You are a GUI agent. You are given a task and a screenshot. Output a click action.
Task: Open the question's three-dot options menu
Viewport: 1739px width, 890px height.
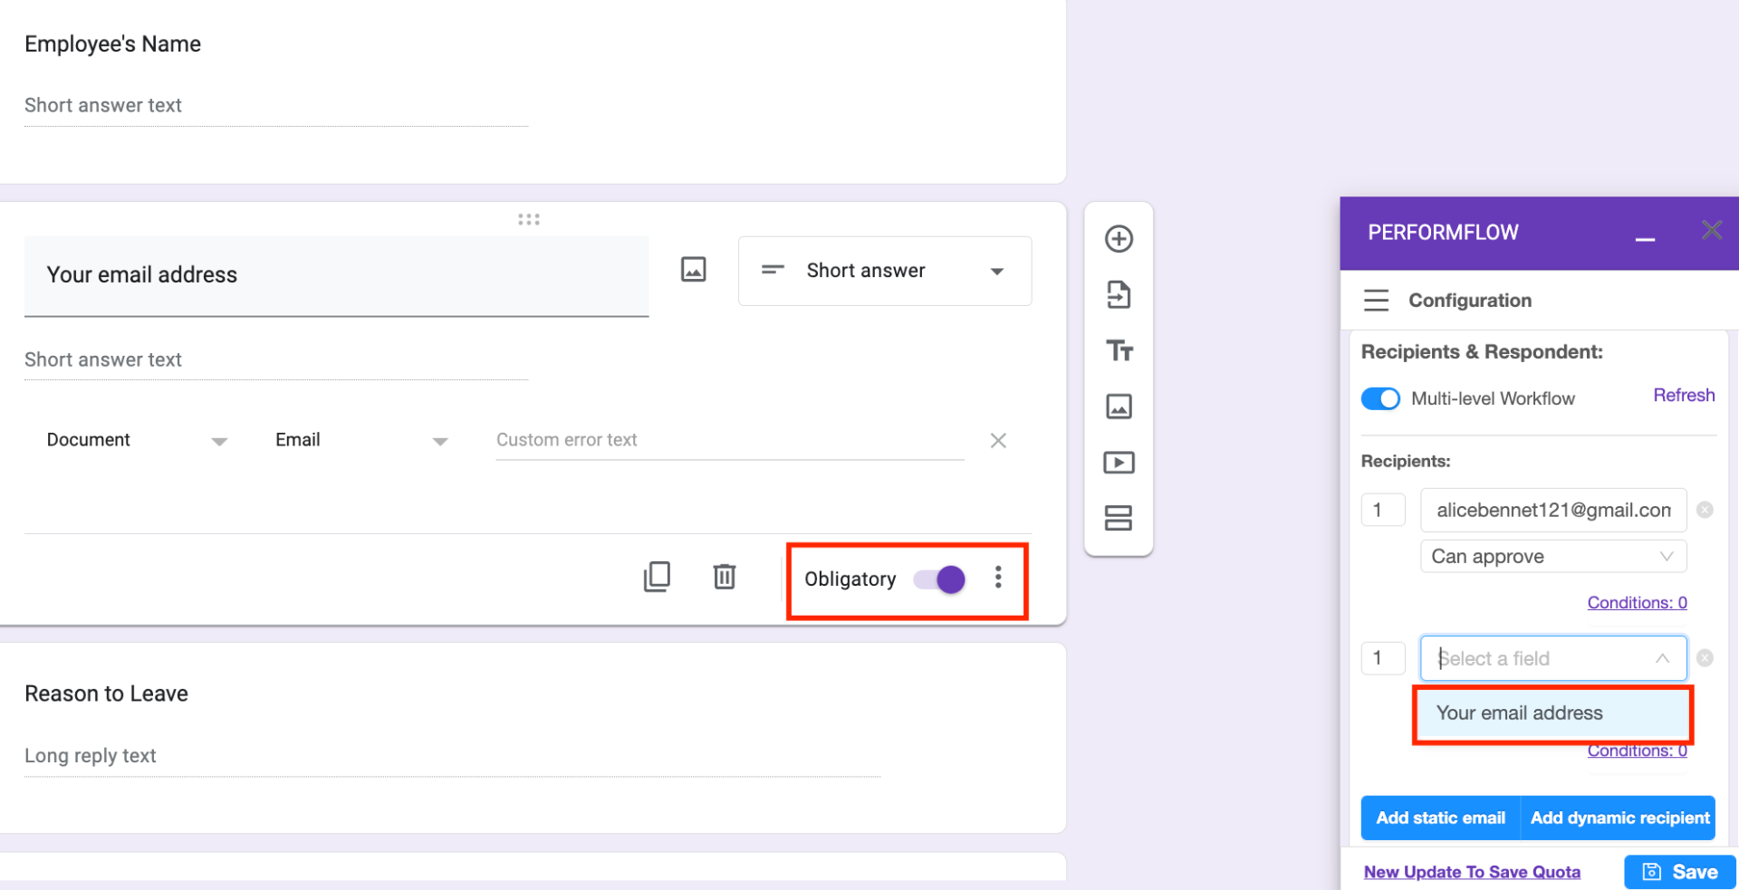[x=998, y=577]
